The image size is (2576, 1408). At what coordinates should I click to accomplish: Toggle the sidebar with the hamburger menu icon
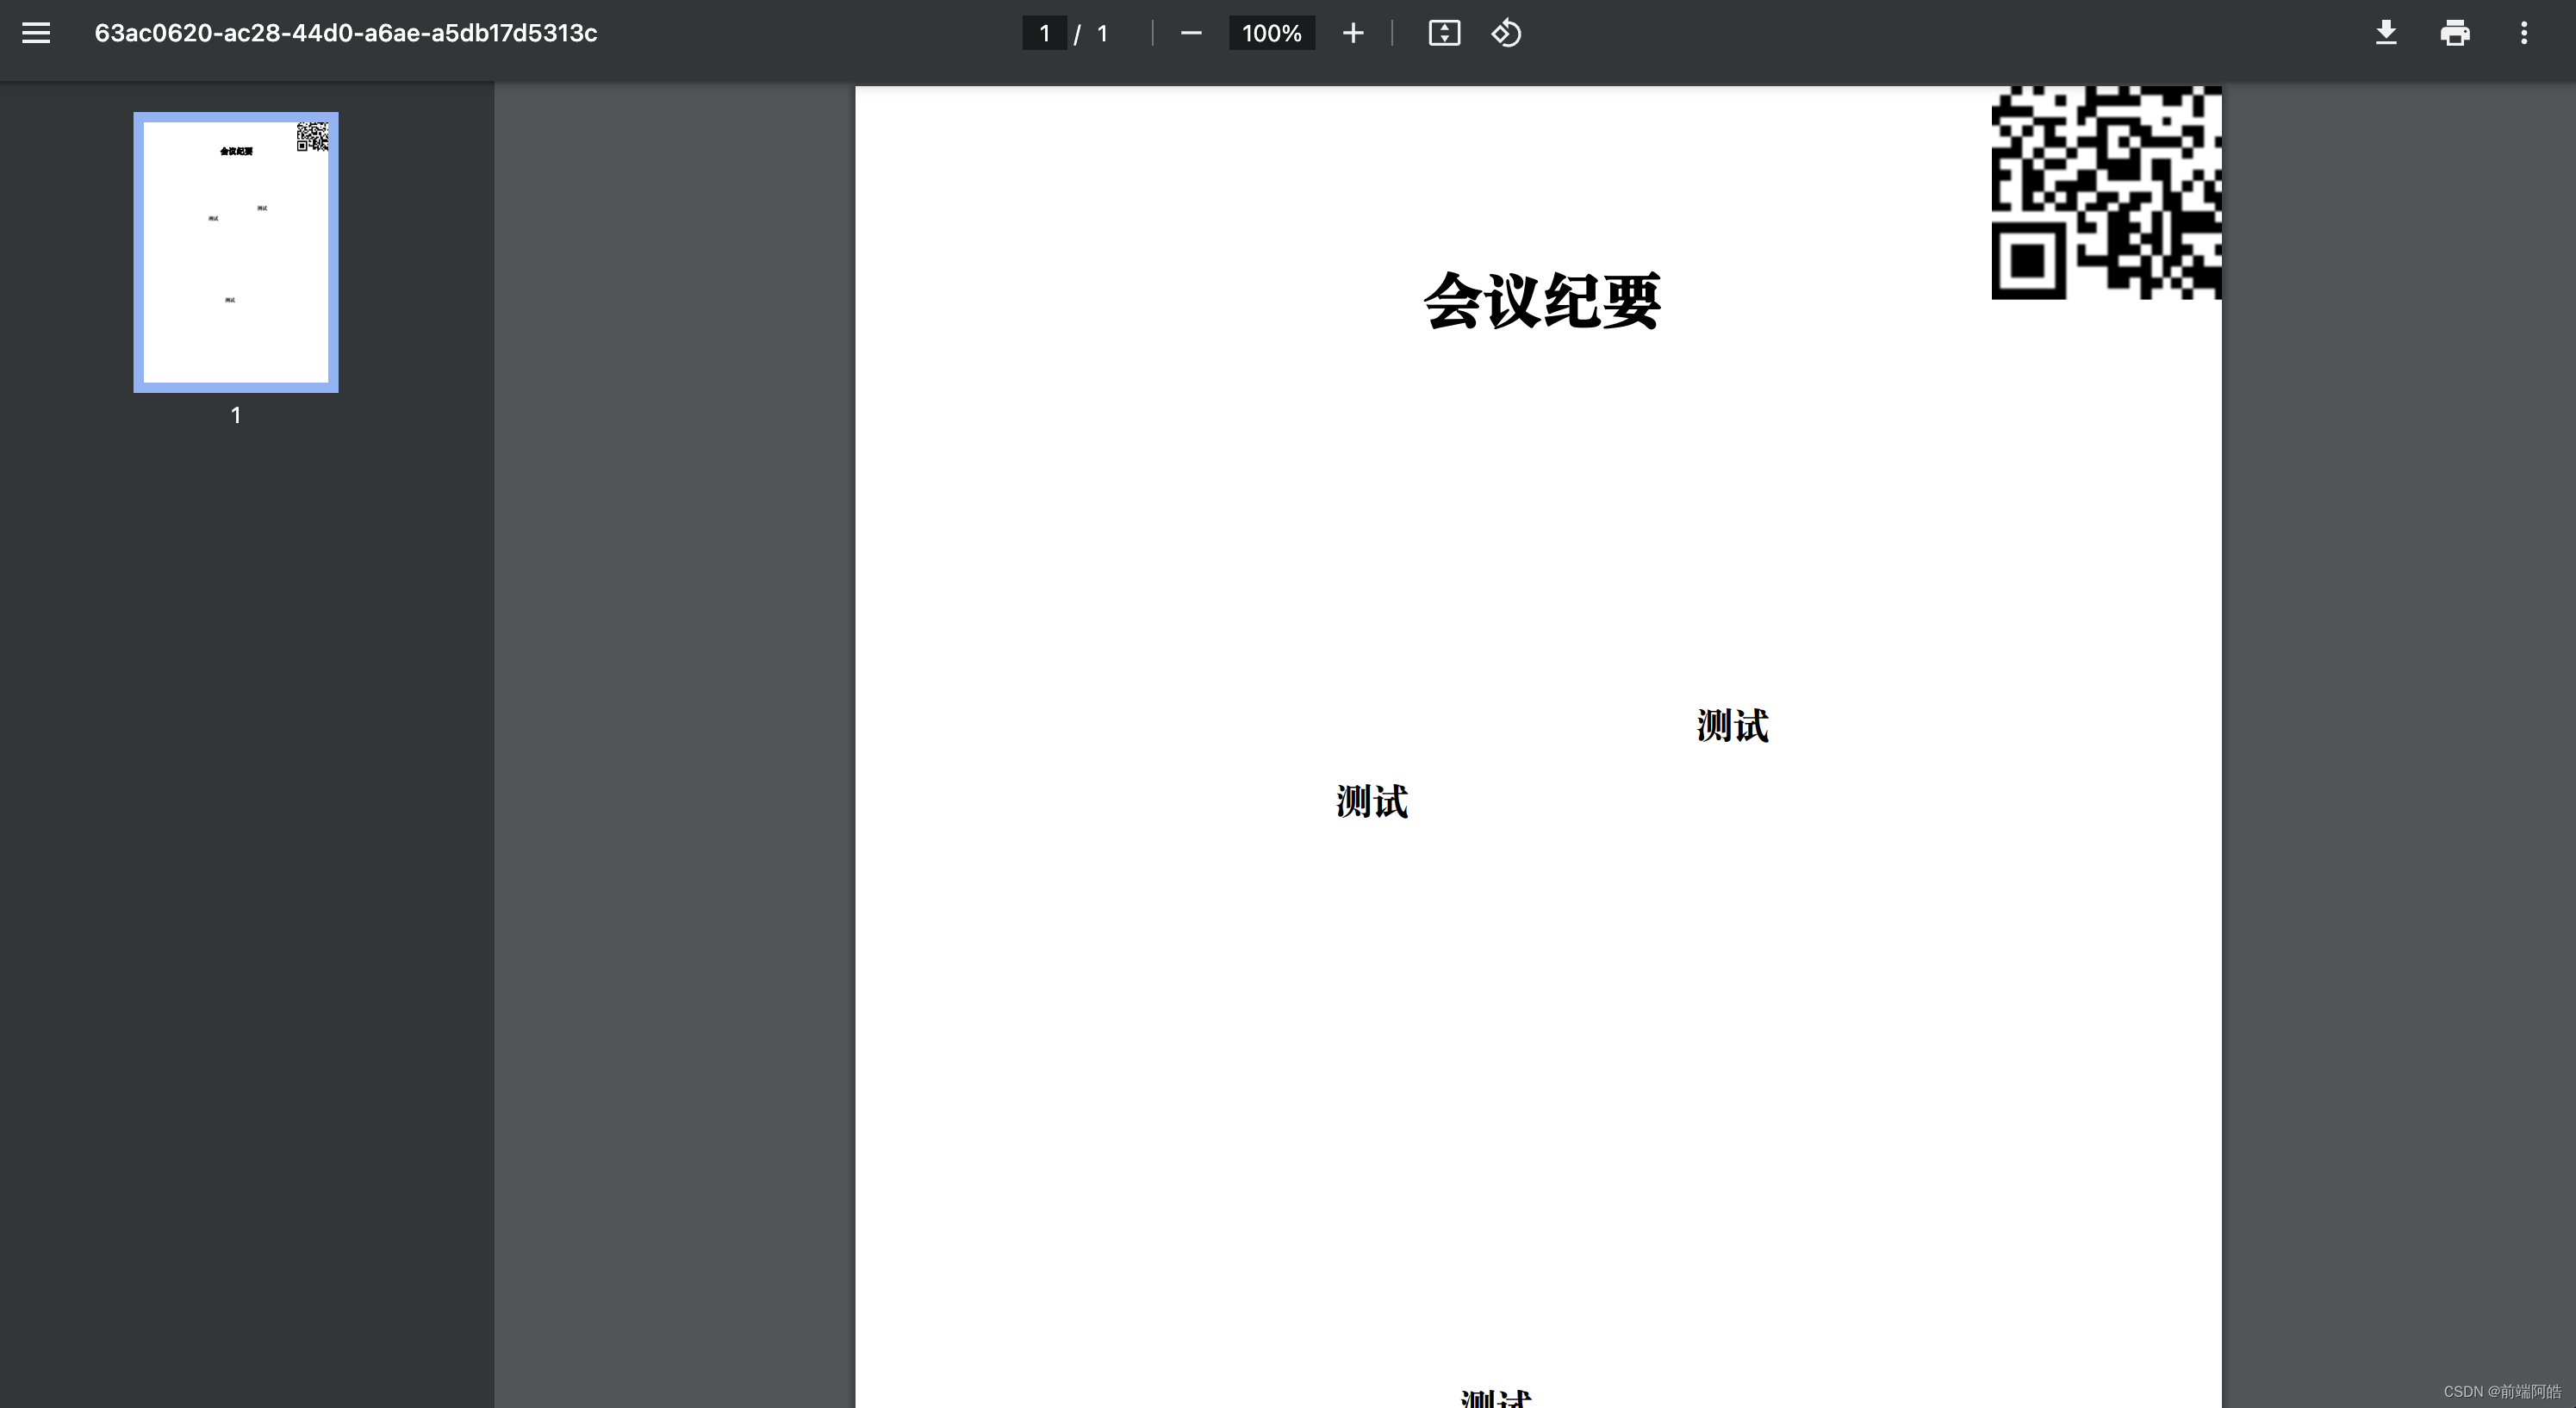point(36,33)
